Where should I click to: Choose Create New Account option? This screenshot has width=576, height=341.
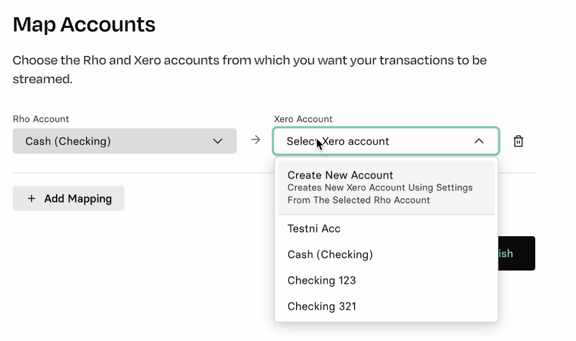(386, 187)
